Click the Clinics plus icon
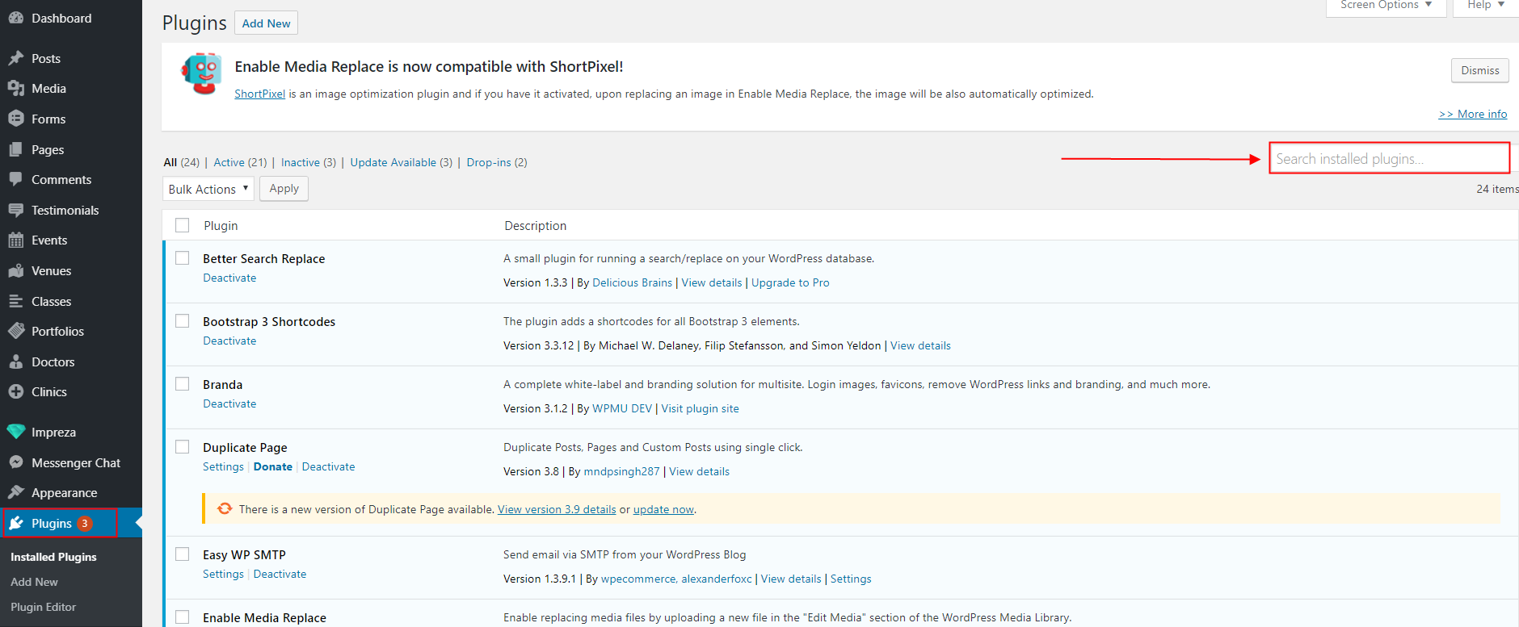Viewport: 1519px width, 627px height. [x=16, y=391]
